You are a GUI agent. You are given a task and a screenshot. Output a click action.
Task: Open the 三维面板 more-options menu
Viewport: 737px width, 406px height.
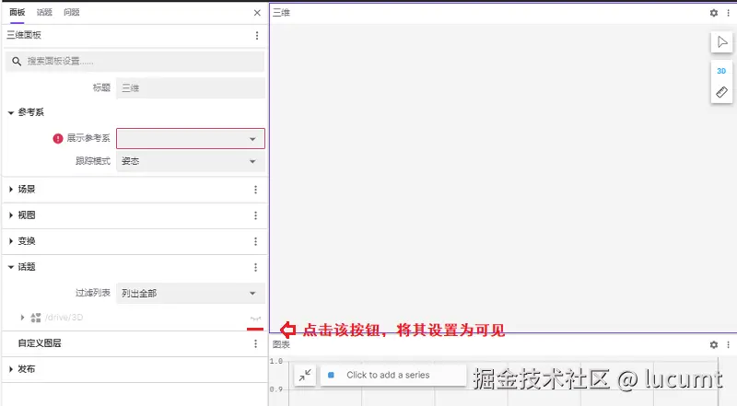click(x=257, y=35)
